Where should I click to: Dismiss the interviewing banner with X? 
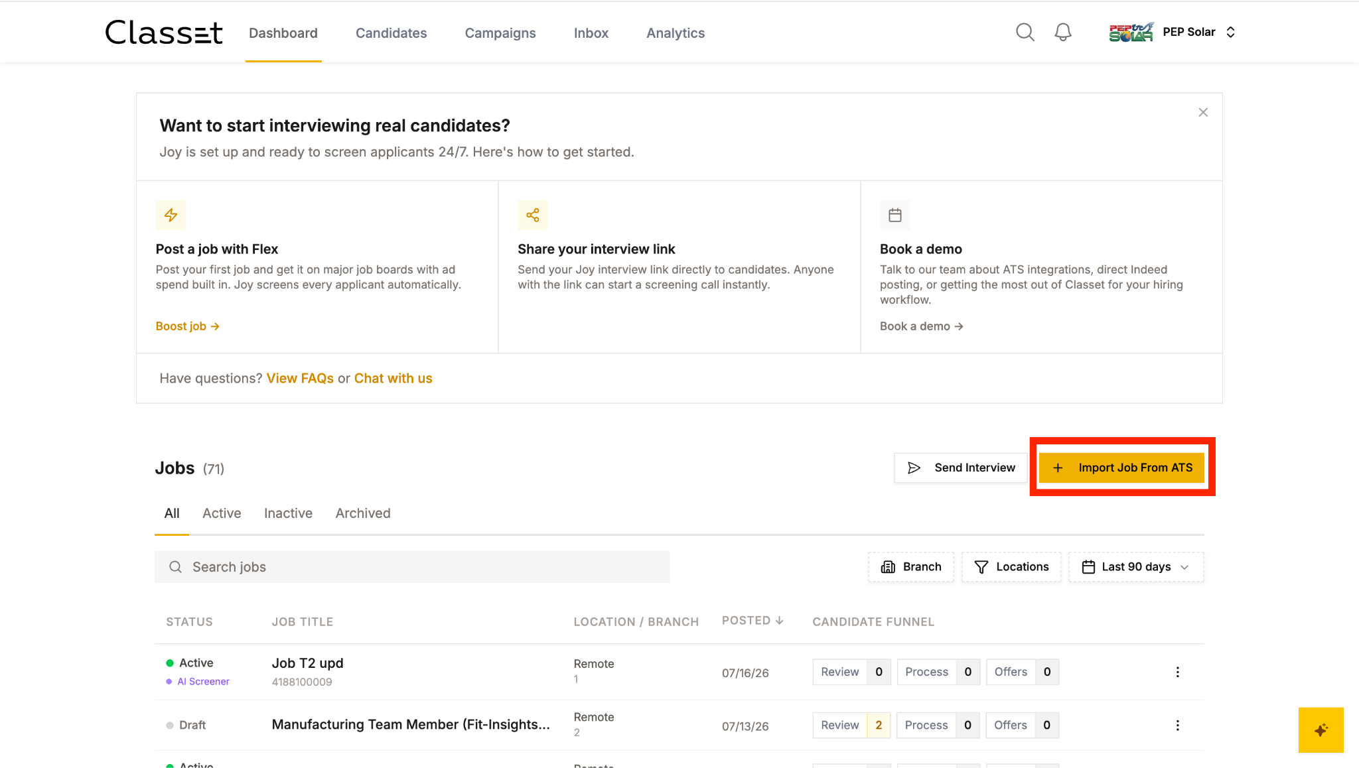pos(1203,112)
